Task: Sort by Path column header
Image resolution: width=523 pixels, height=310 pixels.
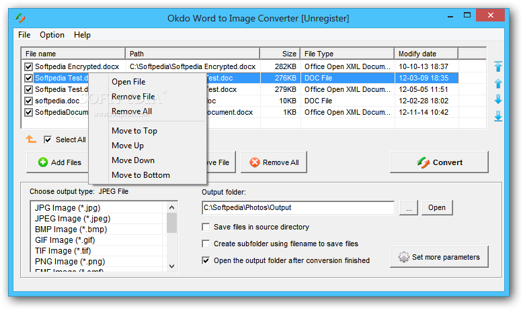Action: [193, 54]
